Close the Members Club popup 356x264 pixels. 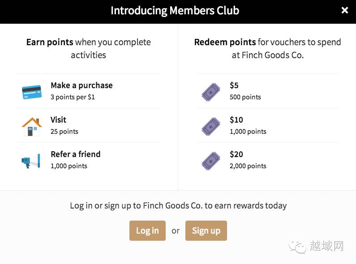pyautogui.click(x=345, y=10)
